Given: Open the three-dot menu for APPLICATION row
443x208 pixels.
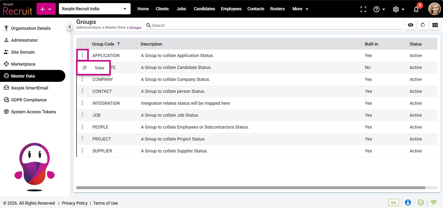Looking at the screenshot, I should 83,55.
